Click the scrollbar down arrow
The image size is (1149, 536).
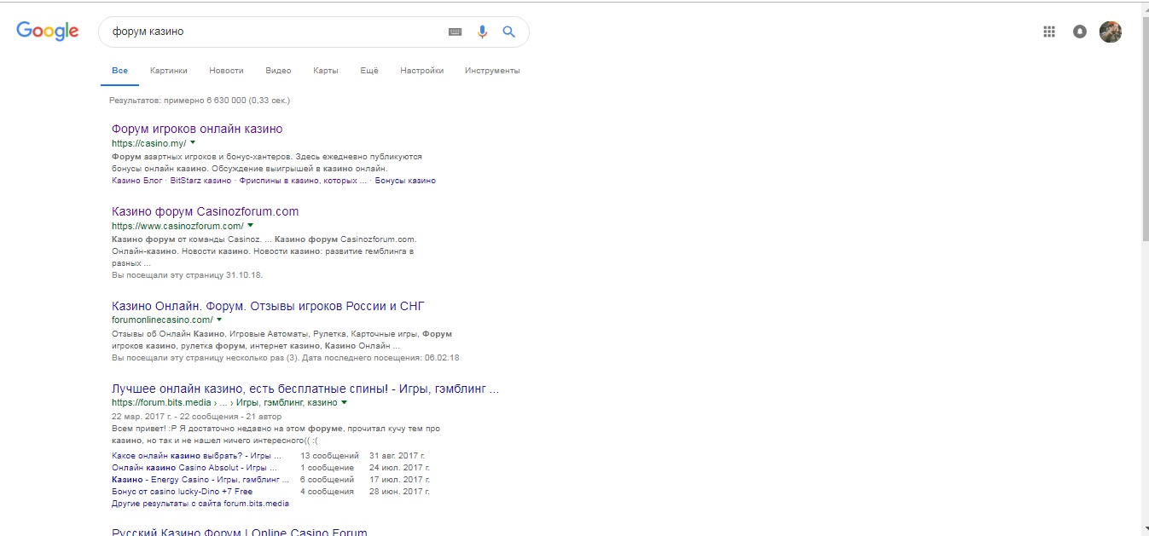click(1145, 527)
